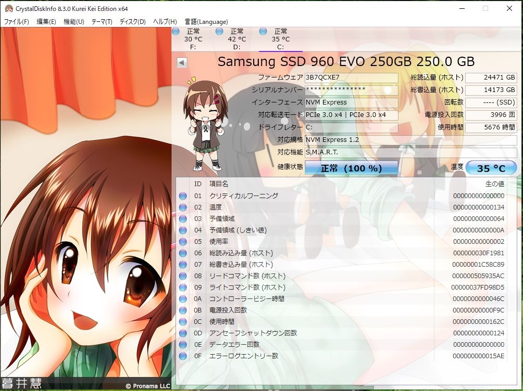
Task: Click status orb of 予備領域 (しきい値) row
Action: click(183, 230)
